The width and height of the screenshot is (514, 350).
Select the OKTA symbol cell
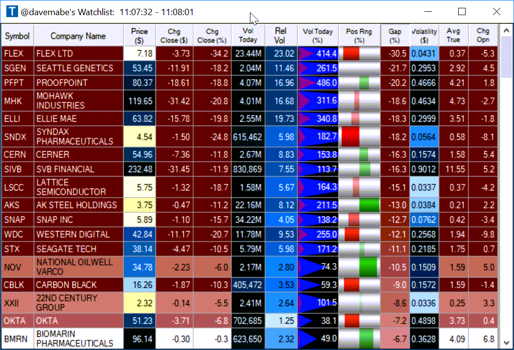point(18,321)
